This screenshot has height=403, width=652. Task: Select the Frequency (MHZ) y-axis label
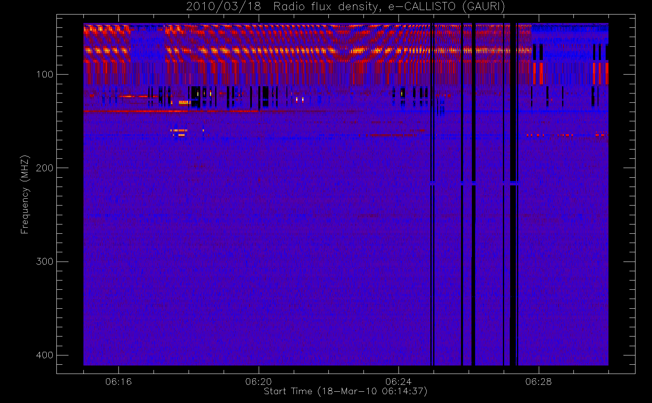25,194
